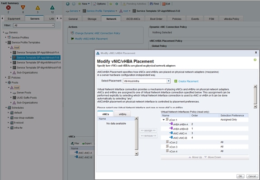260x180 pixels.
Task: Click the Move Up button
Action: pos(195,157)
